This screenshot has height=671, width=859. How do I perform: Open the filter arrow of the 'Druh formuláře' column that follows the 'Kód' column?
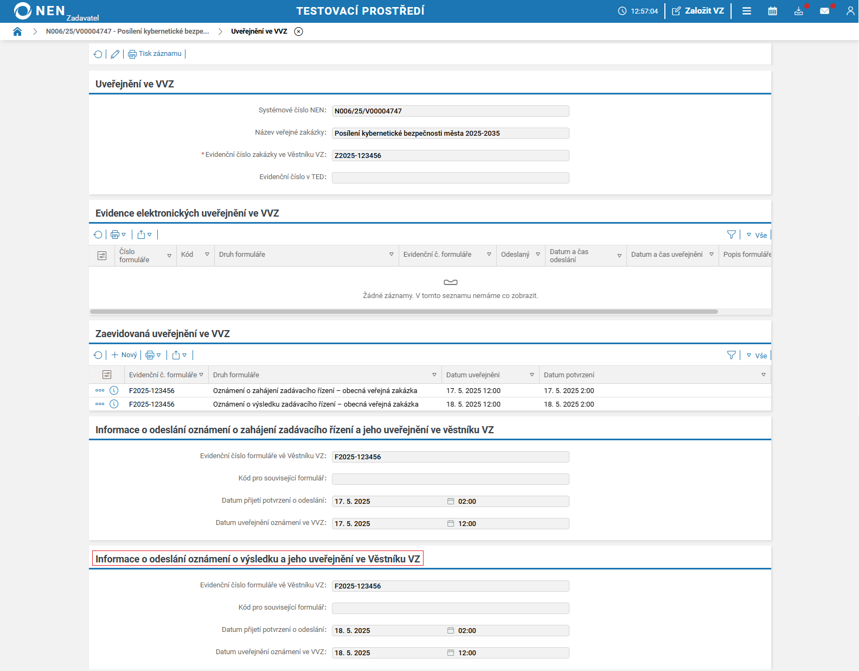(392, 254)
